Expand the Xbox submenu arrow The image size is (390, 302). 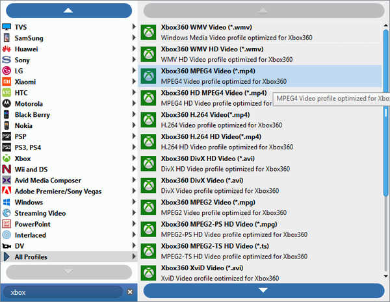tap(134, 158)
